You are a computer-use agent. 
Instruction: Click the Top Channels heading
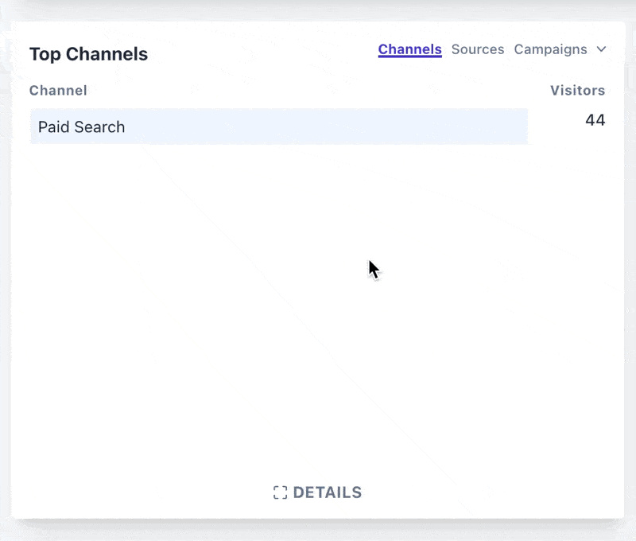[x=88, y=54]
